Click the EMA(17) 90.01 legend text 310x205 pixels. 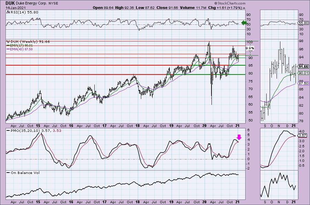(x=21, y=45)
